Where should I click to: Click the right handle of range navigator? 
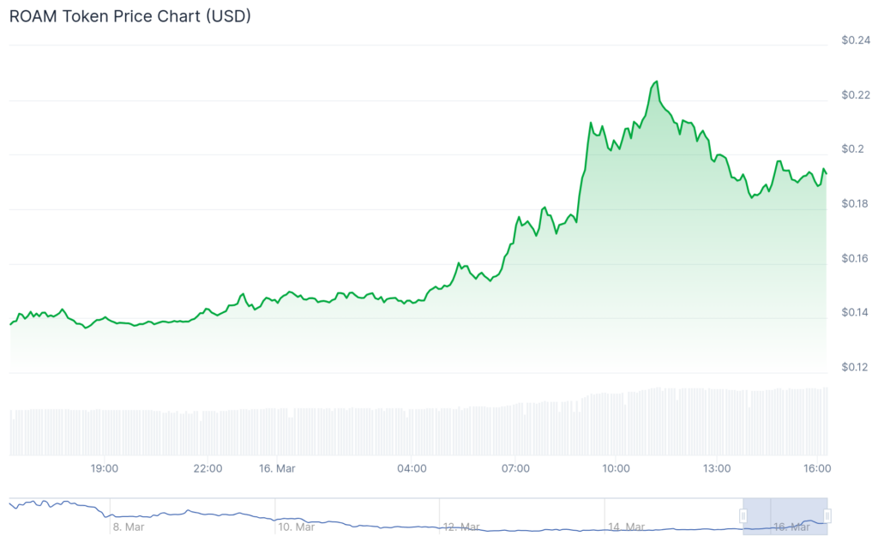pos(827,515)
